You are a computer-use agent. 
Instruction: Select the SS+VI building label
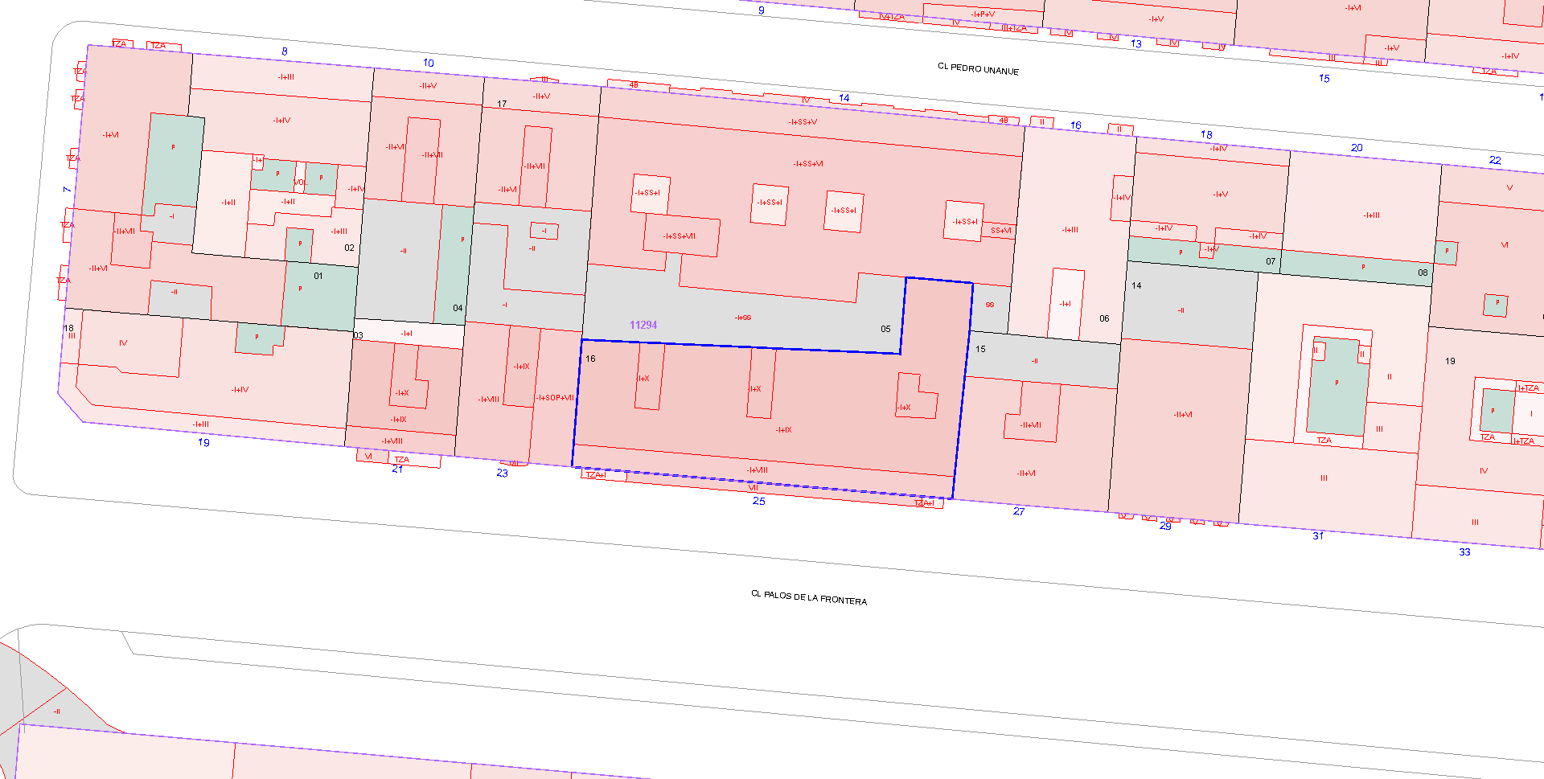(1001, 231)
